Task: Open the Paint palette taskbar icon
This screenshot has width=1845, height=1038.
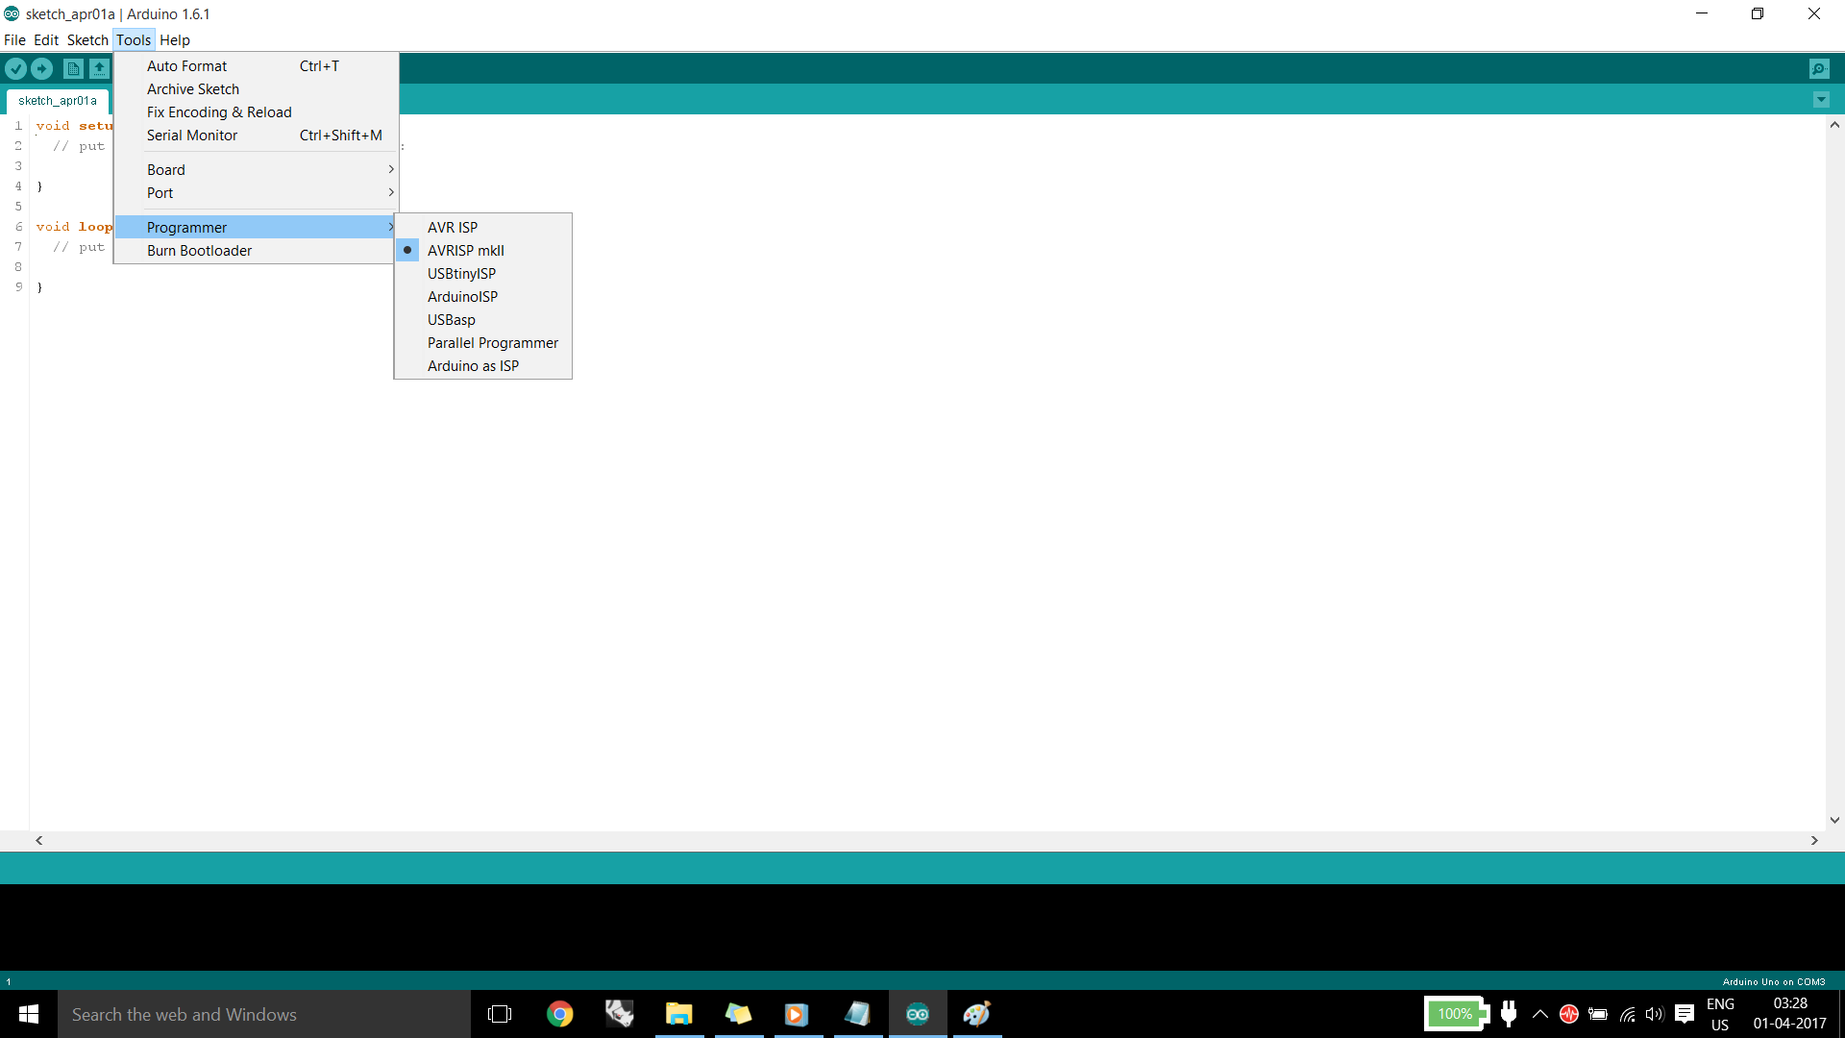Action: [977, 1014]
